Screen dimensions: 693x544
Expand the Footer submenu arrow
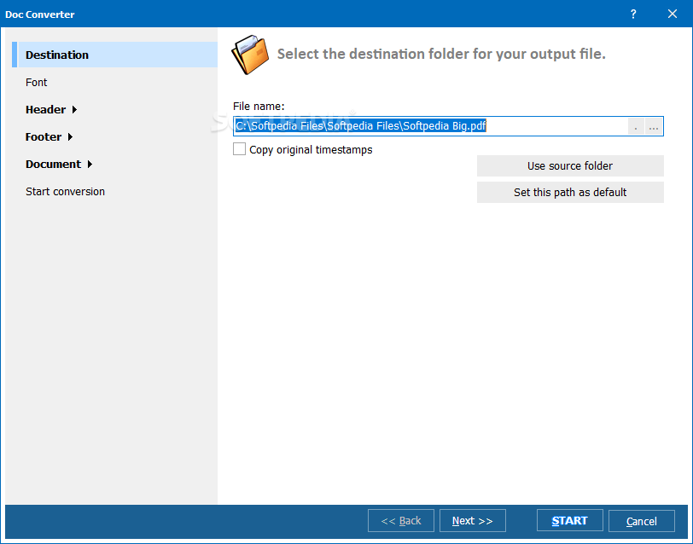(x=70, y=137)
